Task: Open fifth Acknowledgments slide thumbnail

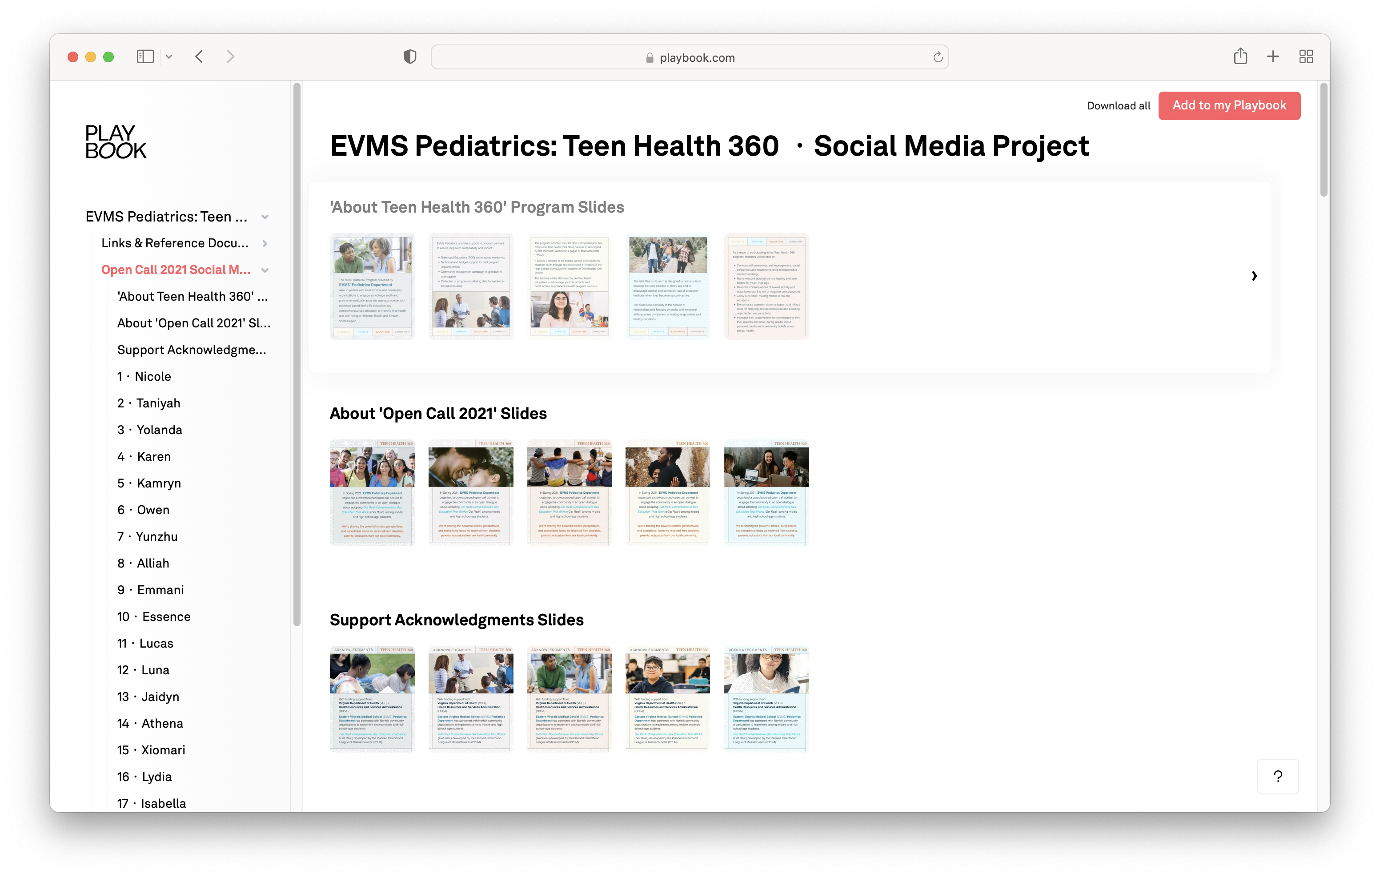Action: point(767,699)
